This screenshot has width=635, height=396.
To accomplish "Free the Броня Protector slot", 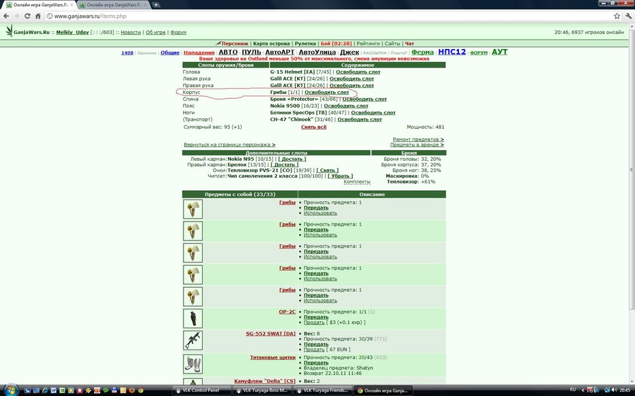I will point(365,99).
